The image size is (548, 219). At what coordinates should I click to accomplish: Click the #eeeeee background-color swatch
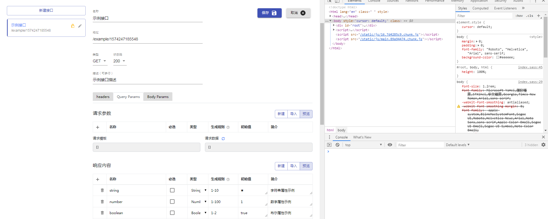[498, 57]
